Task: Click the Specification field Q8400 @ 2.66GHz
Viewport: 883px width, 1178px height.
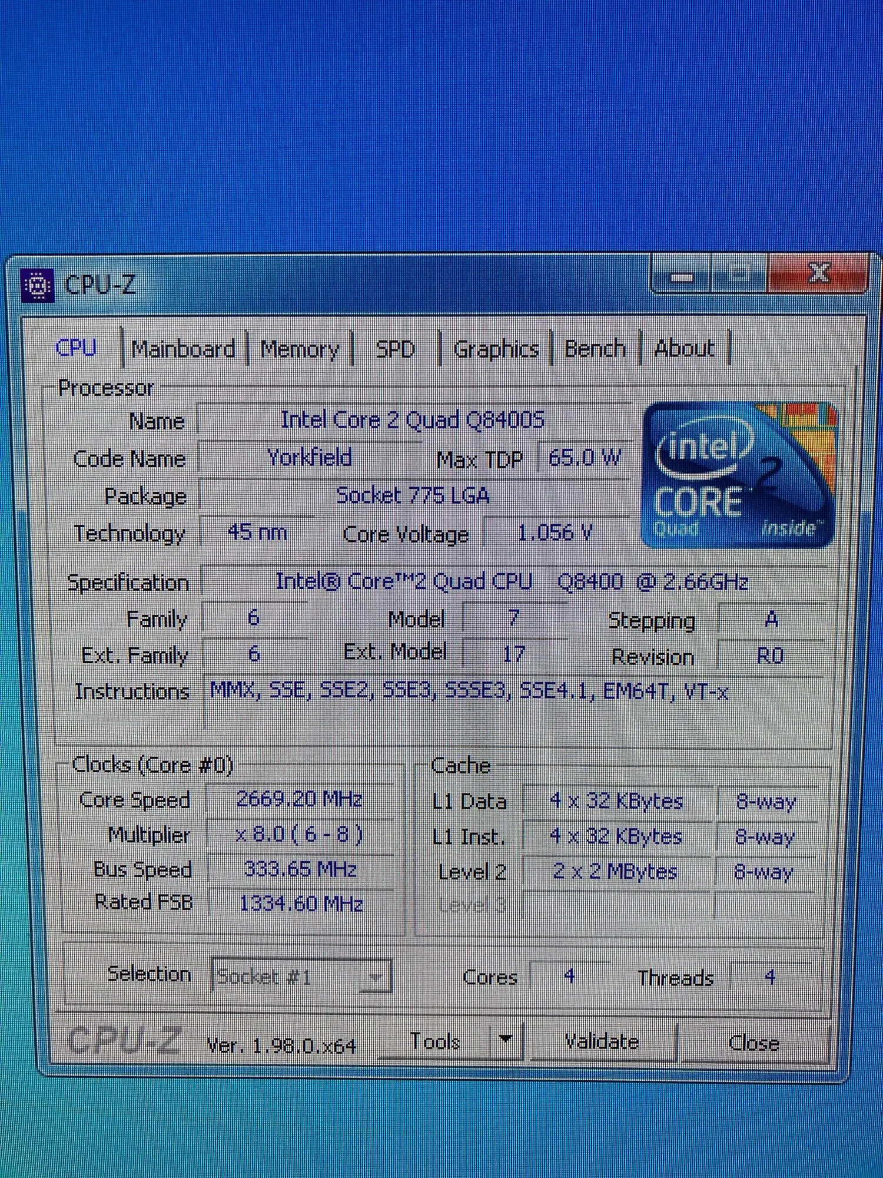Action: [x=512, y=582]
